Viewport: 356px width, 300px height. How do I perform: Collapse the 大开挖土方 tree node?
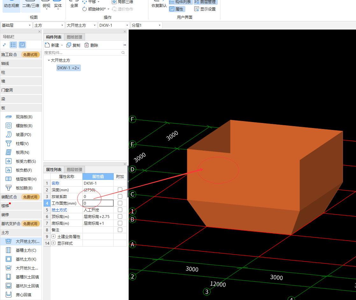pyautogui.click(x=49, y=60)
